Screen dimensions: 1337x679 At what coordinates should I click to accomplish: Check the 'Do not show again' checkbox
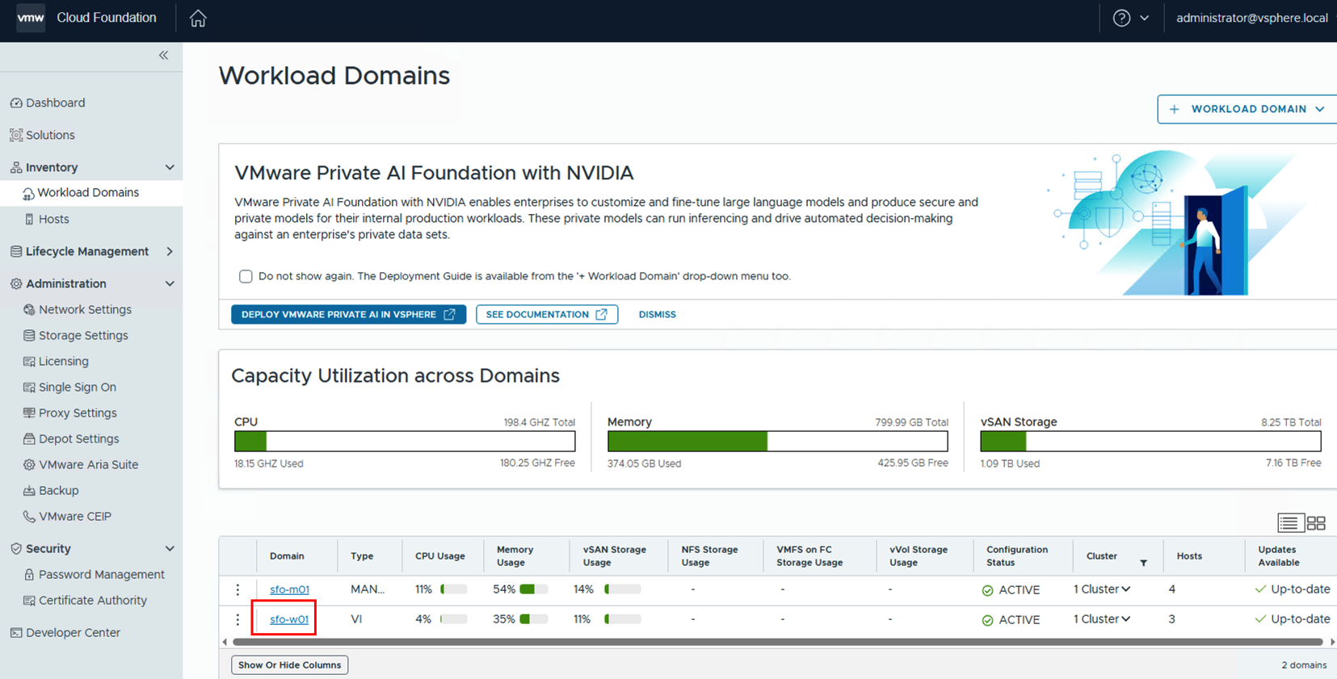pyautogui.click(x=246, y=276)
